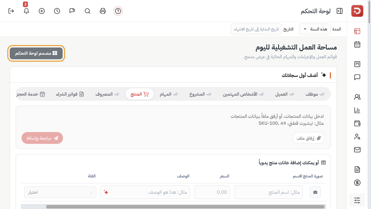Open الفئة اختيار category dropdown
371x209 pixels.
pyautogui.click(x=60, y=192)
